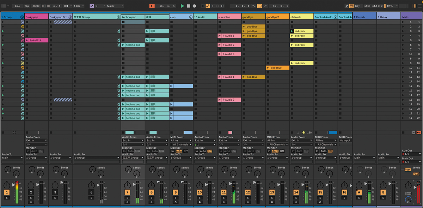The height and width of the screenshot is (208, 423).
Task: Open Main Out 1/2 dropdown
Action: pos(412,162)
